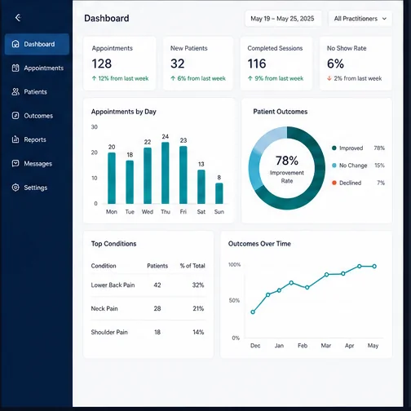Click the up arrow beside 6% from last week
Viewport: 411px width, 411px height.
(x=173, y=78)
